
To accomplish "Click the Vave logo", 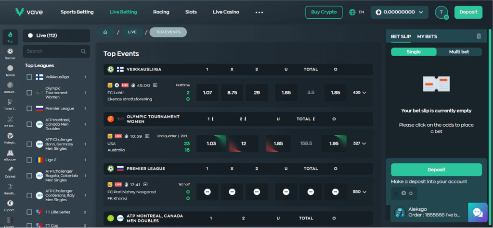I will click(29, 12).
